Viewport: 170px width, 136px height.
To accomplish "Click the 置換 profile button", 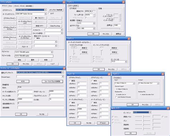I will pos(33,60).
